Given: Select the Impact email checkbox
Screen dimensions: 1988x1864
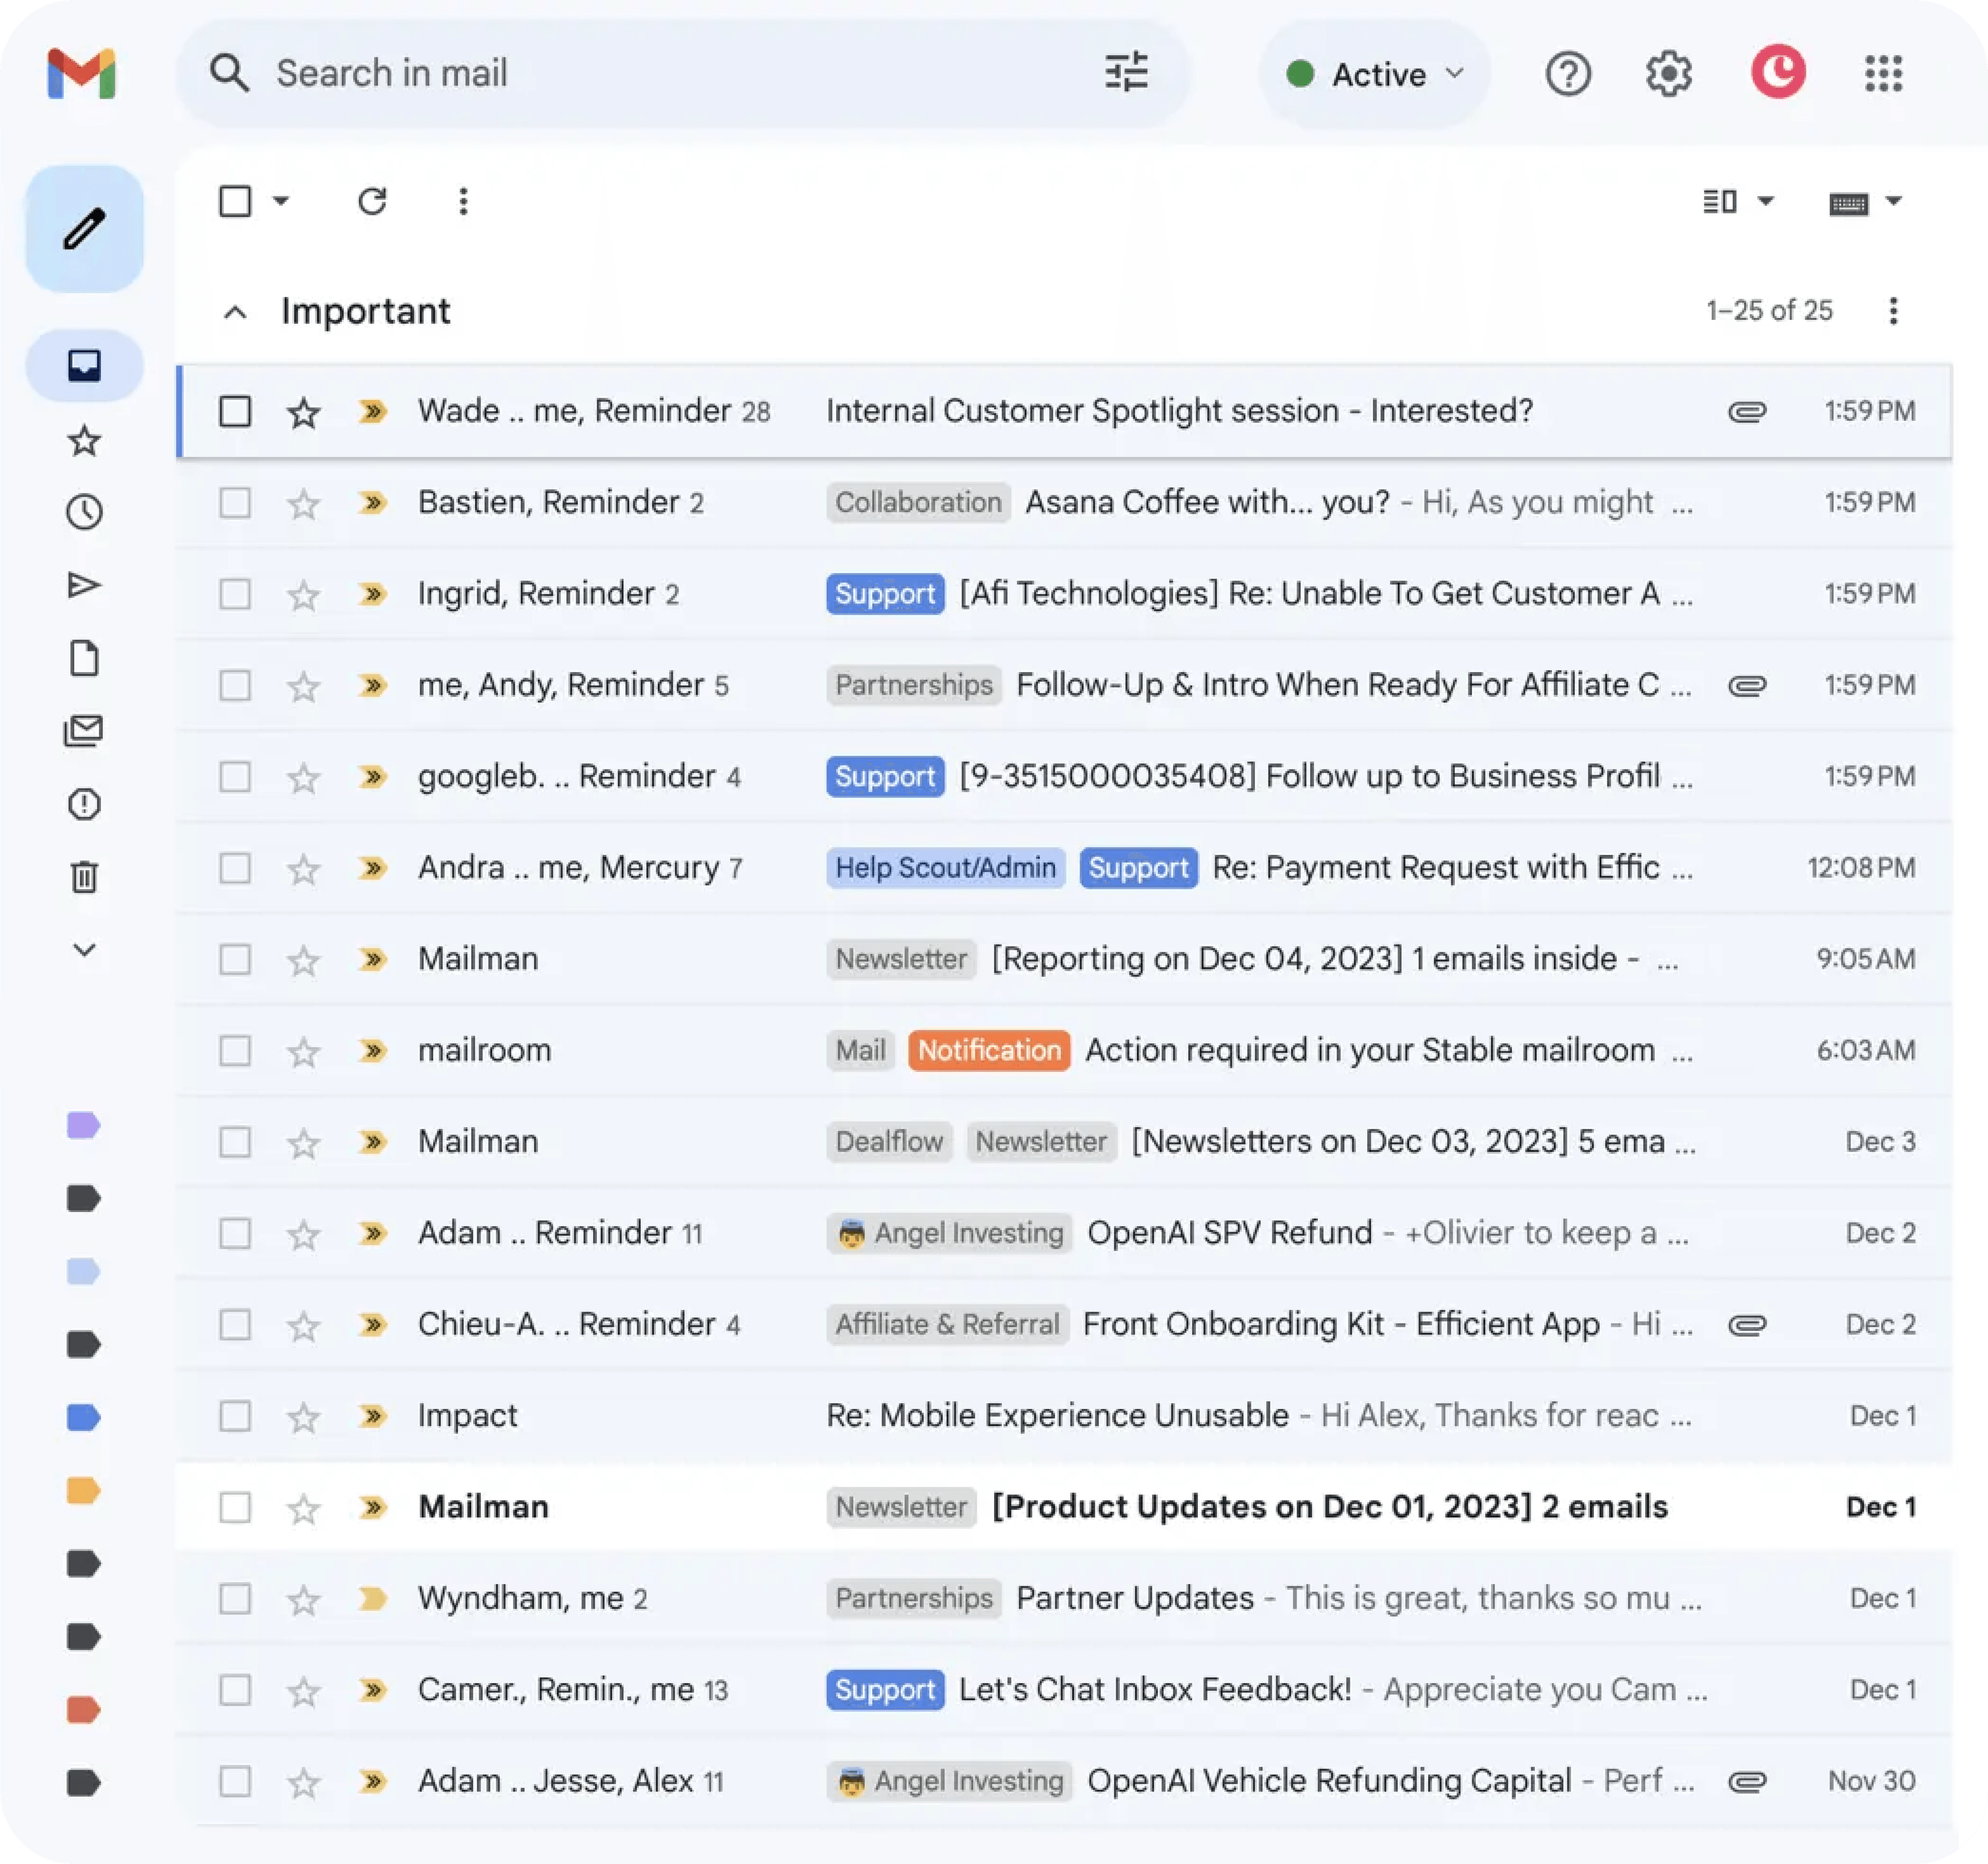Looking at the screenshot, I should tap(235, 1416).
